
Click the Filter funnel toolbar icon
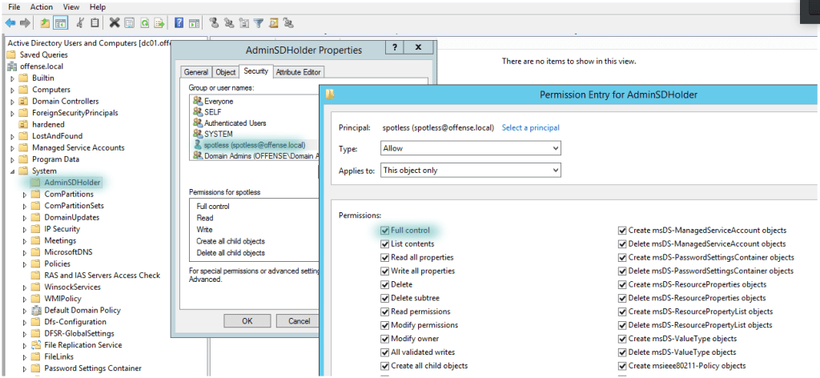(x=258, y=22)
